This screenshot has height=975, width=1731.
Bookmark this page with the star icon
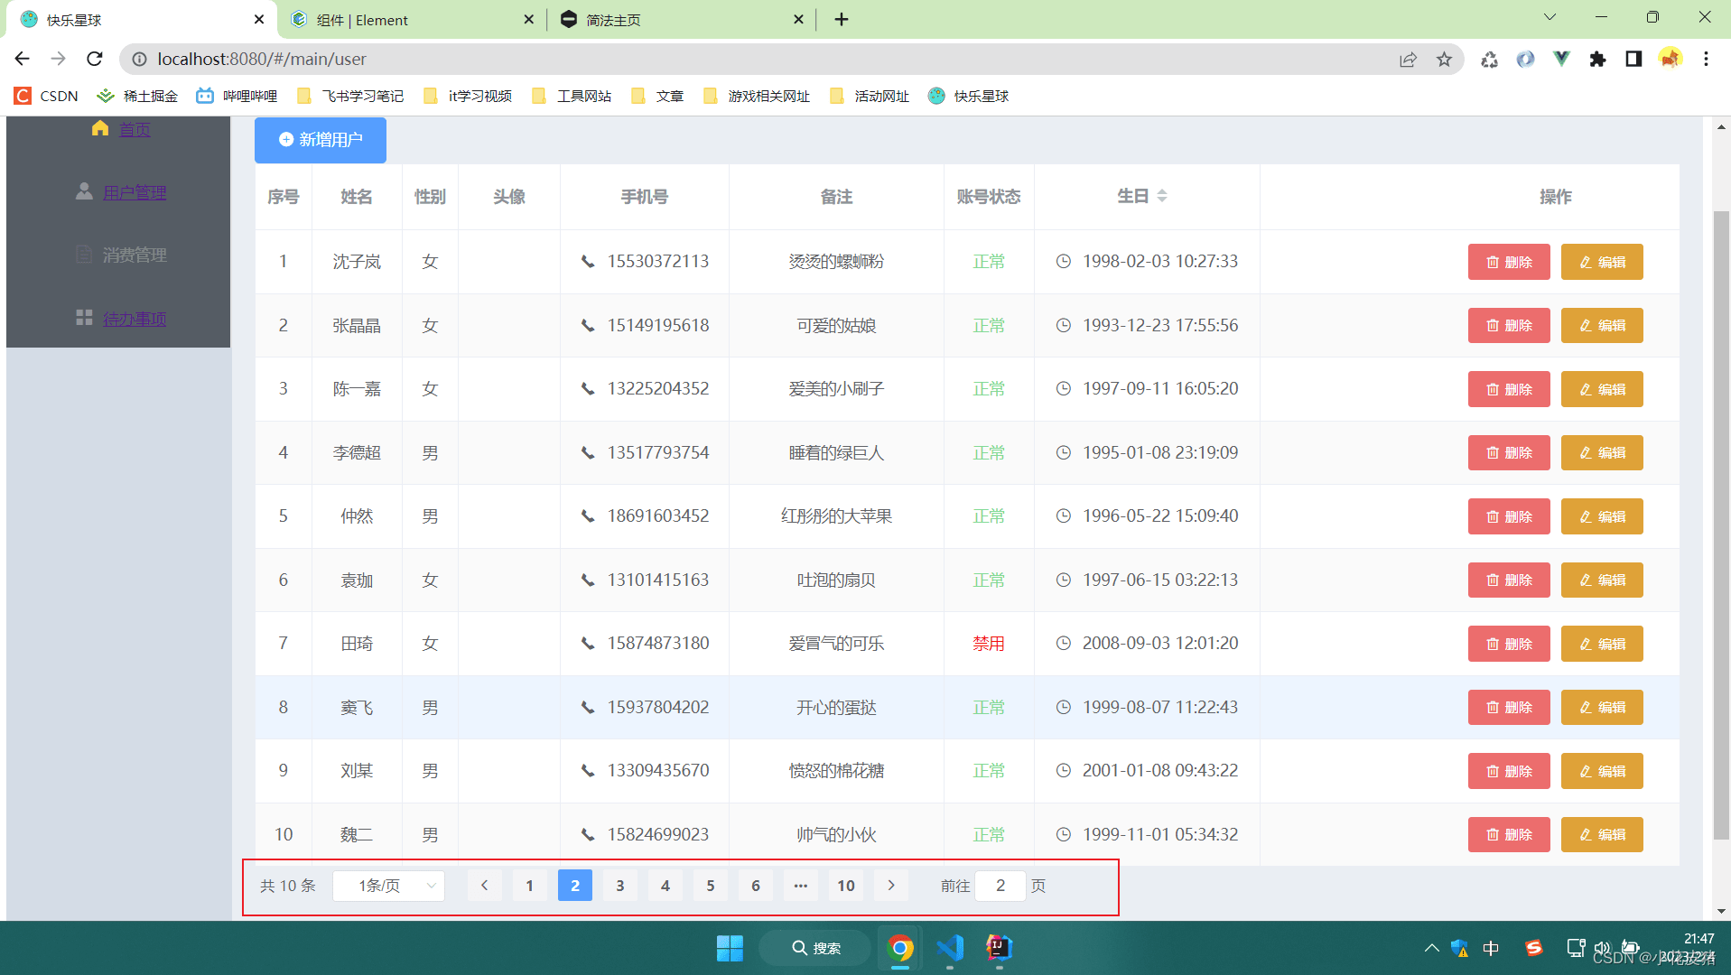(x=1445, y=59)
